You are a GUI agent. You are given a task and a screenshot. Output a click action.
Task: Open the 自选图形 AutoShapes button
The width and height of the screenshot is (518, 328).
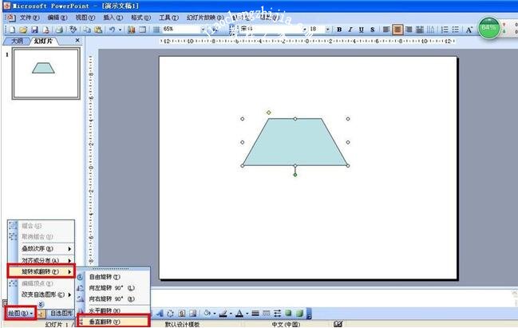pos(61,313)
